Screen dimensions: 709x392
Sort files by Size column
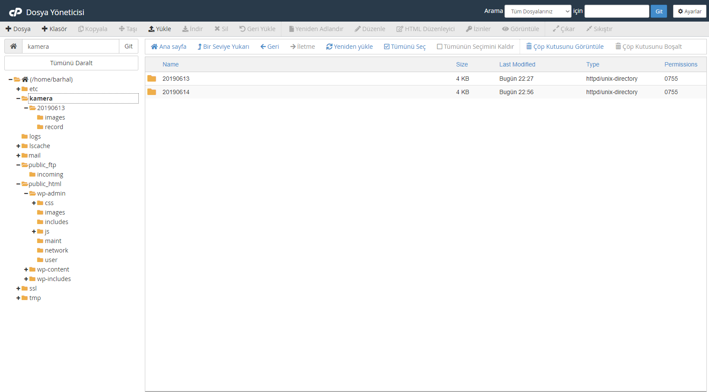click(462, 64)
